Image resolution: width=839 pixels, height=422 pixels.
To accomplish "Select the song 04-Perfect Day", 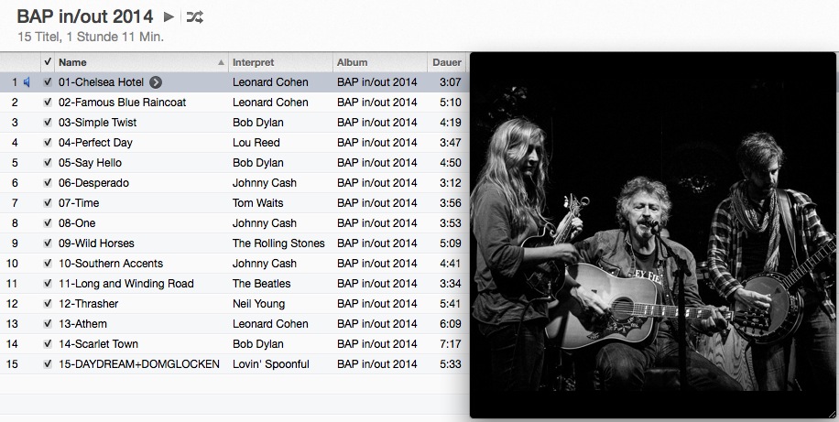I will [95, 143].
